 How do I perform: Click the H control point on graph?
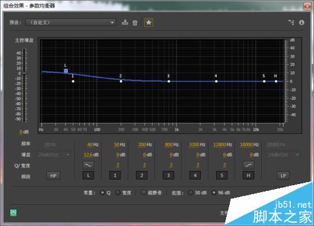tap(276, 81)
